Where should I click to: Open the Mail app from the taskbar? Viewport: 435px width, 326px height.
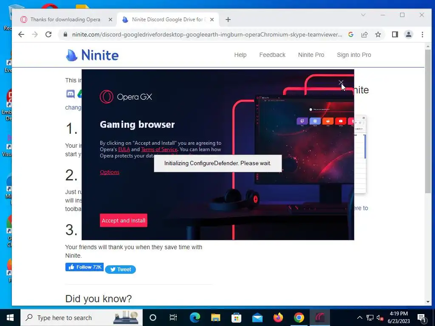257,318
